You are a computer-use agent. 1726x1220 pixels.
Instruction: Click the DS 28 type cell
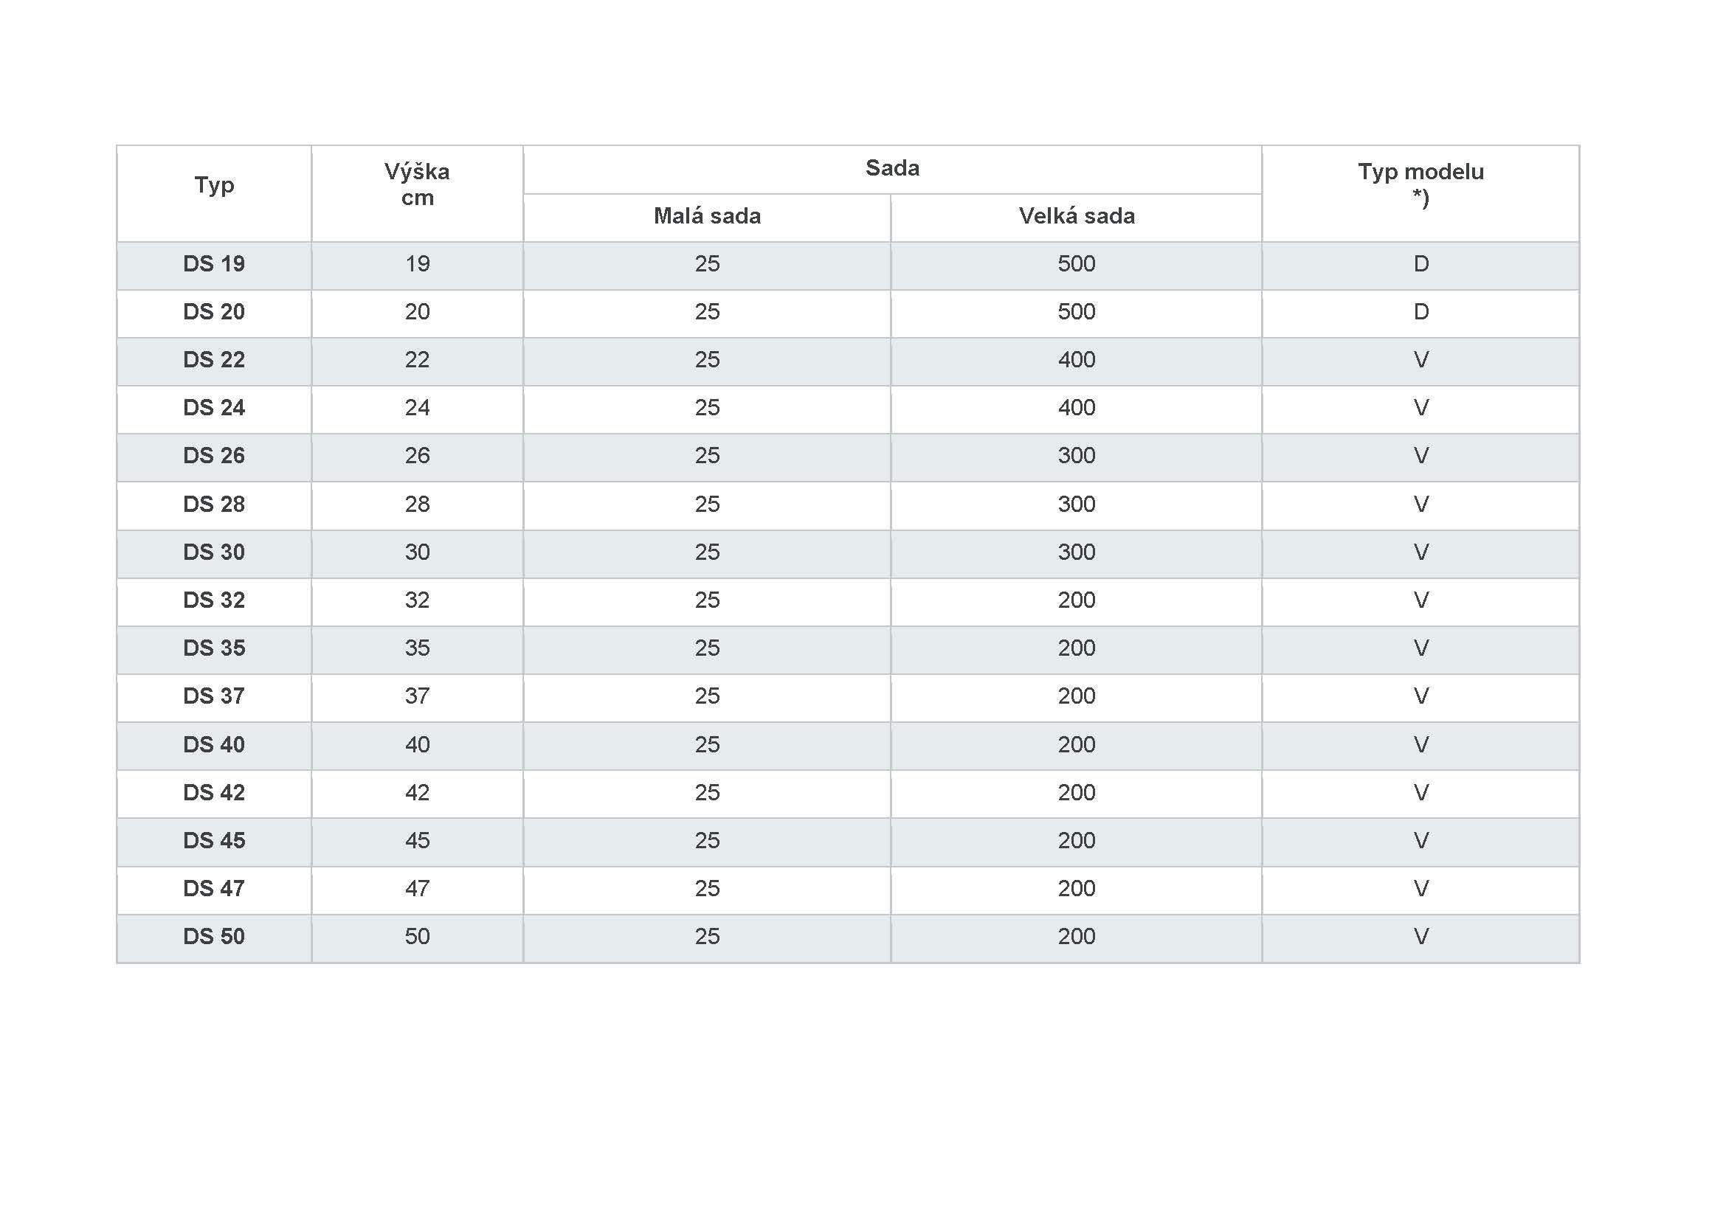pos(214,504)
